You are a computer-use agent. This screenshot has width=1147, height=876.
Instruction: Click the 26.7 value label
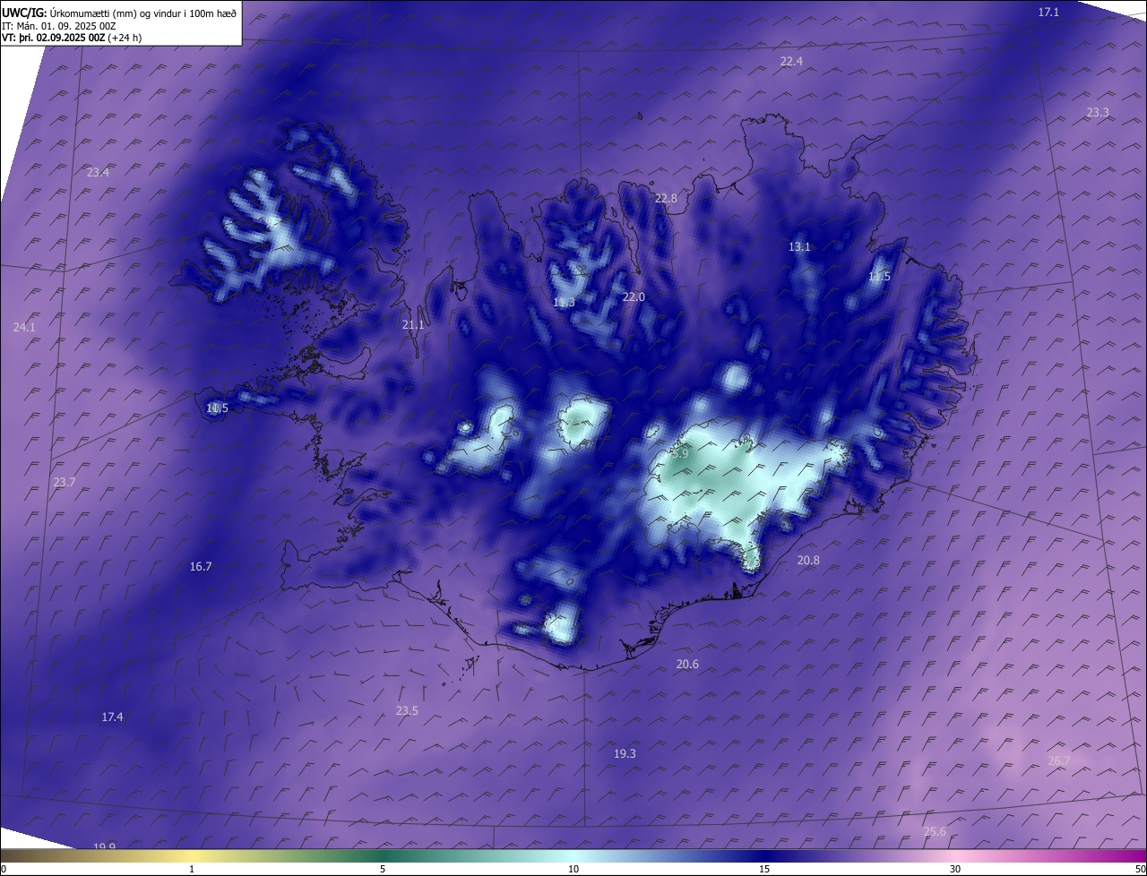coord(1059,761)
